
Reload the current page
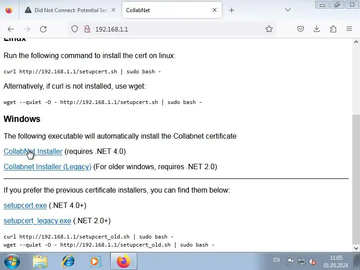coord(43,29)
